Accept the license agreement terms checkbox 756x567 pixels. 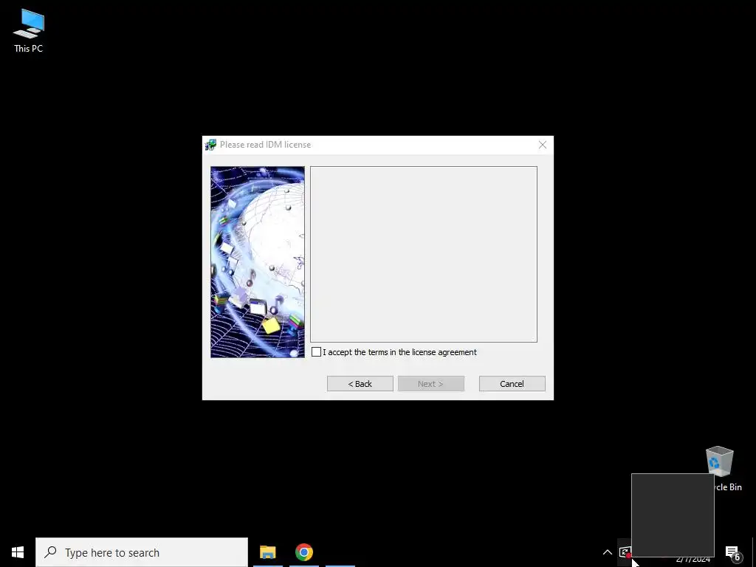click(x=316, y=352)
